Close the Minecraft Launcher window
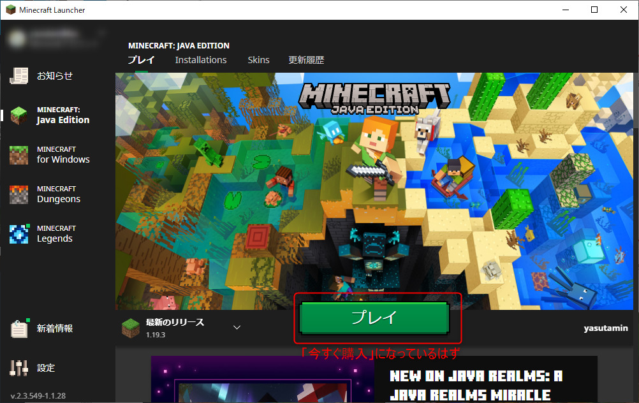The width and height of the screenshot is (639, 403). [624, 10]
